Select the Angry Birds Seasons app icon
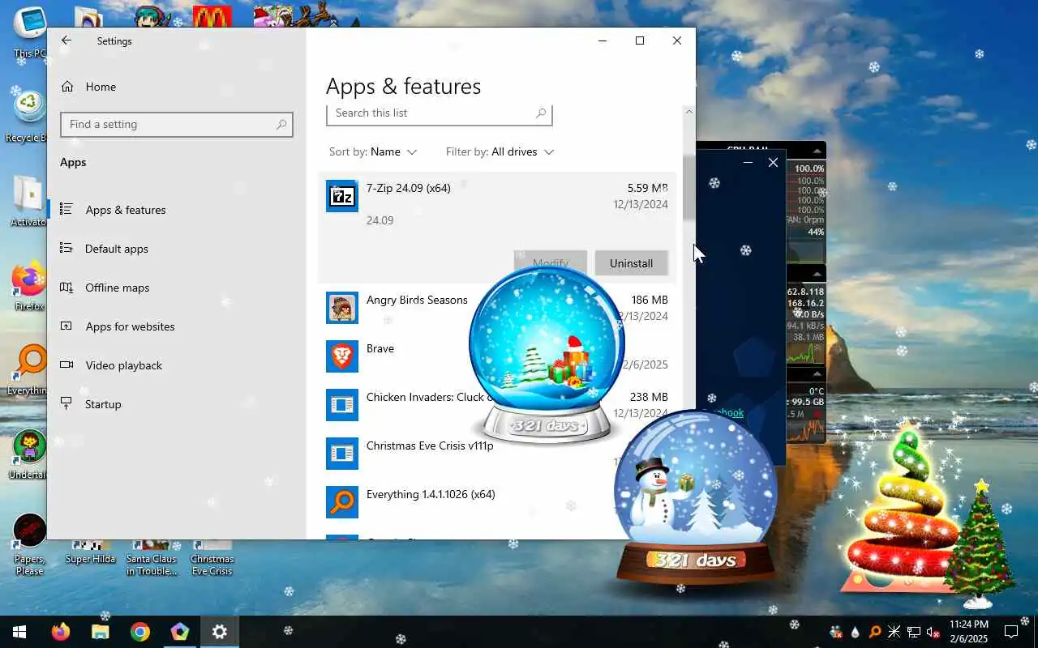This screenshot has height=648, width=1038. [342, 308]
